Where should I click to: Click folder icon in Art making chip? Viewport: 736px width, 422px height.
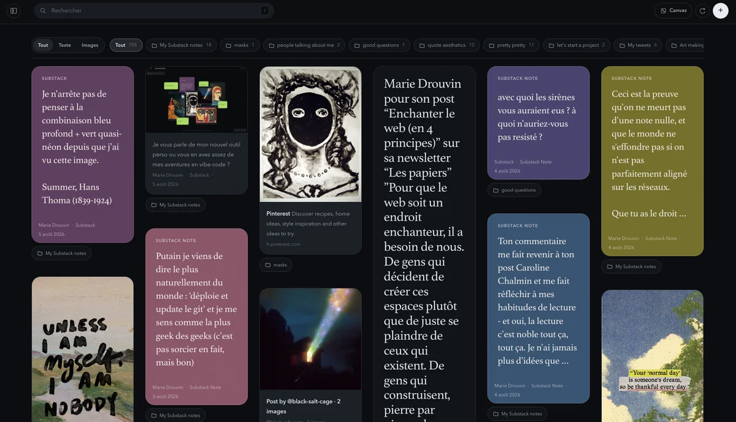coord(674,45)
